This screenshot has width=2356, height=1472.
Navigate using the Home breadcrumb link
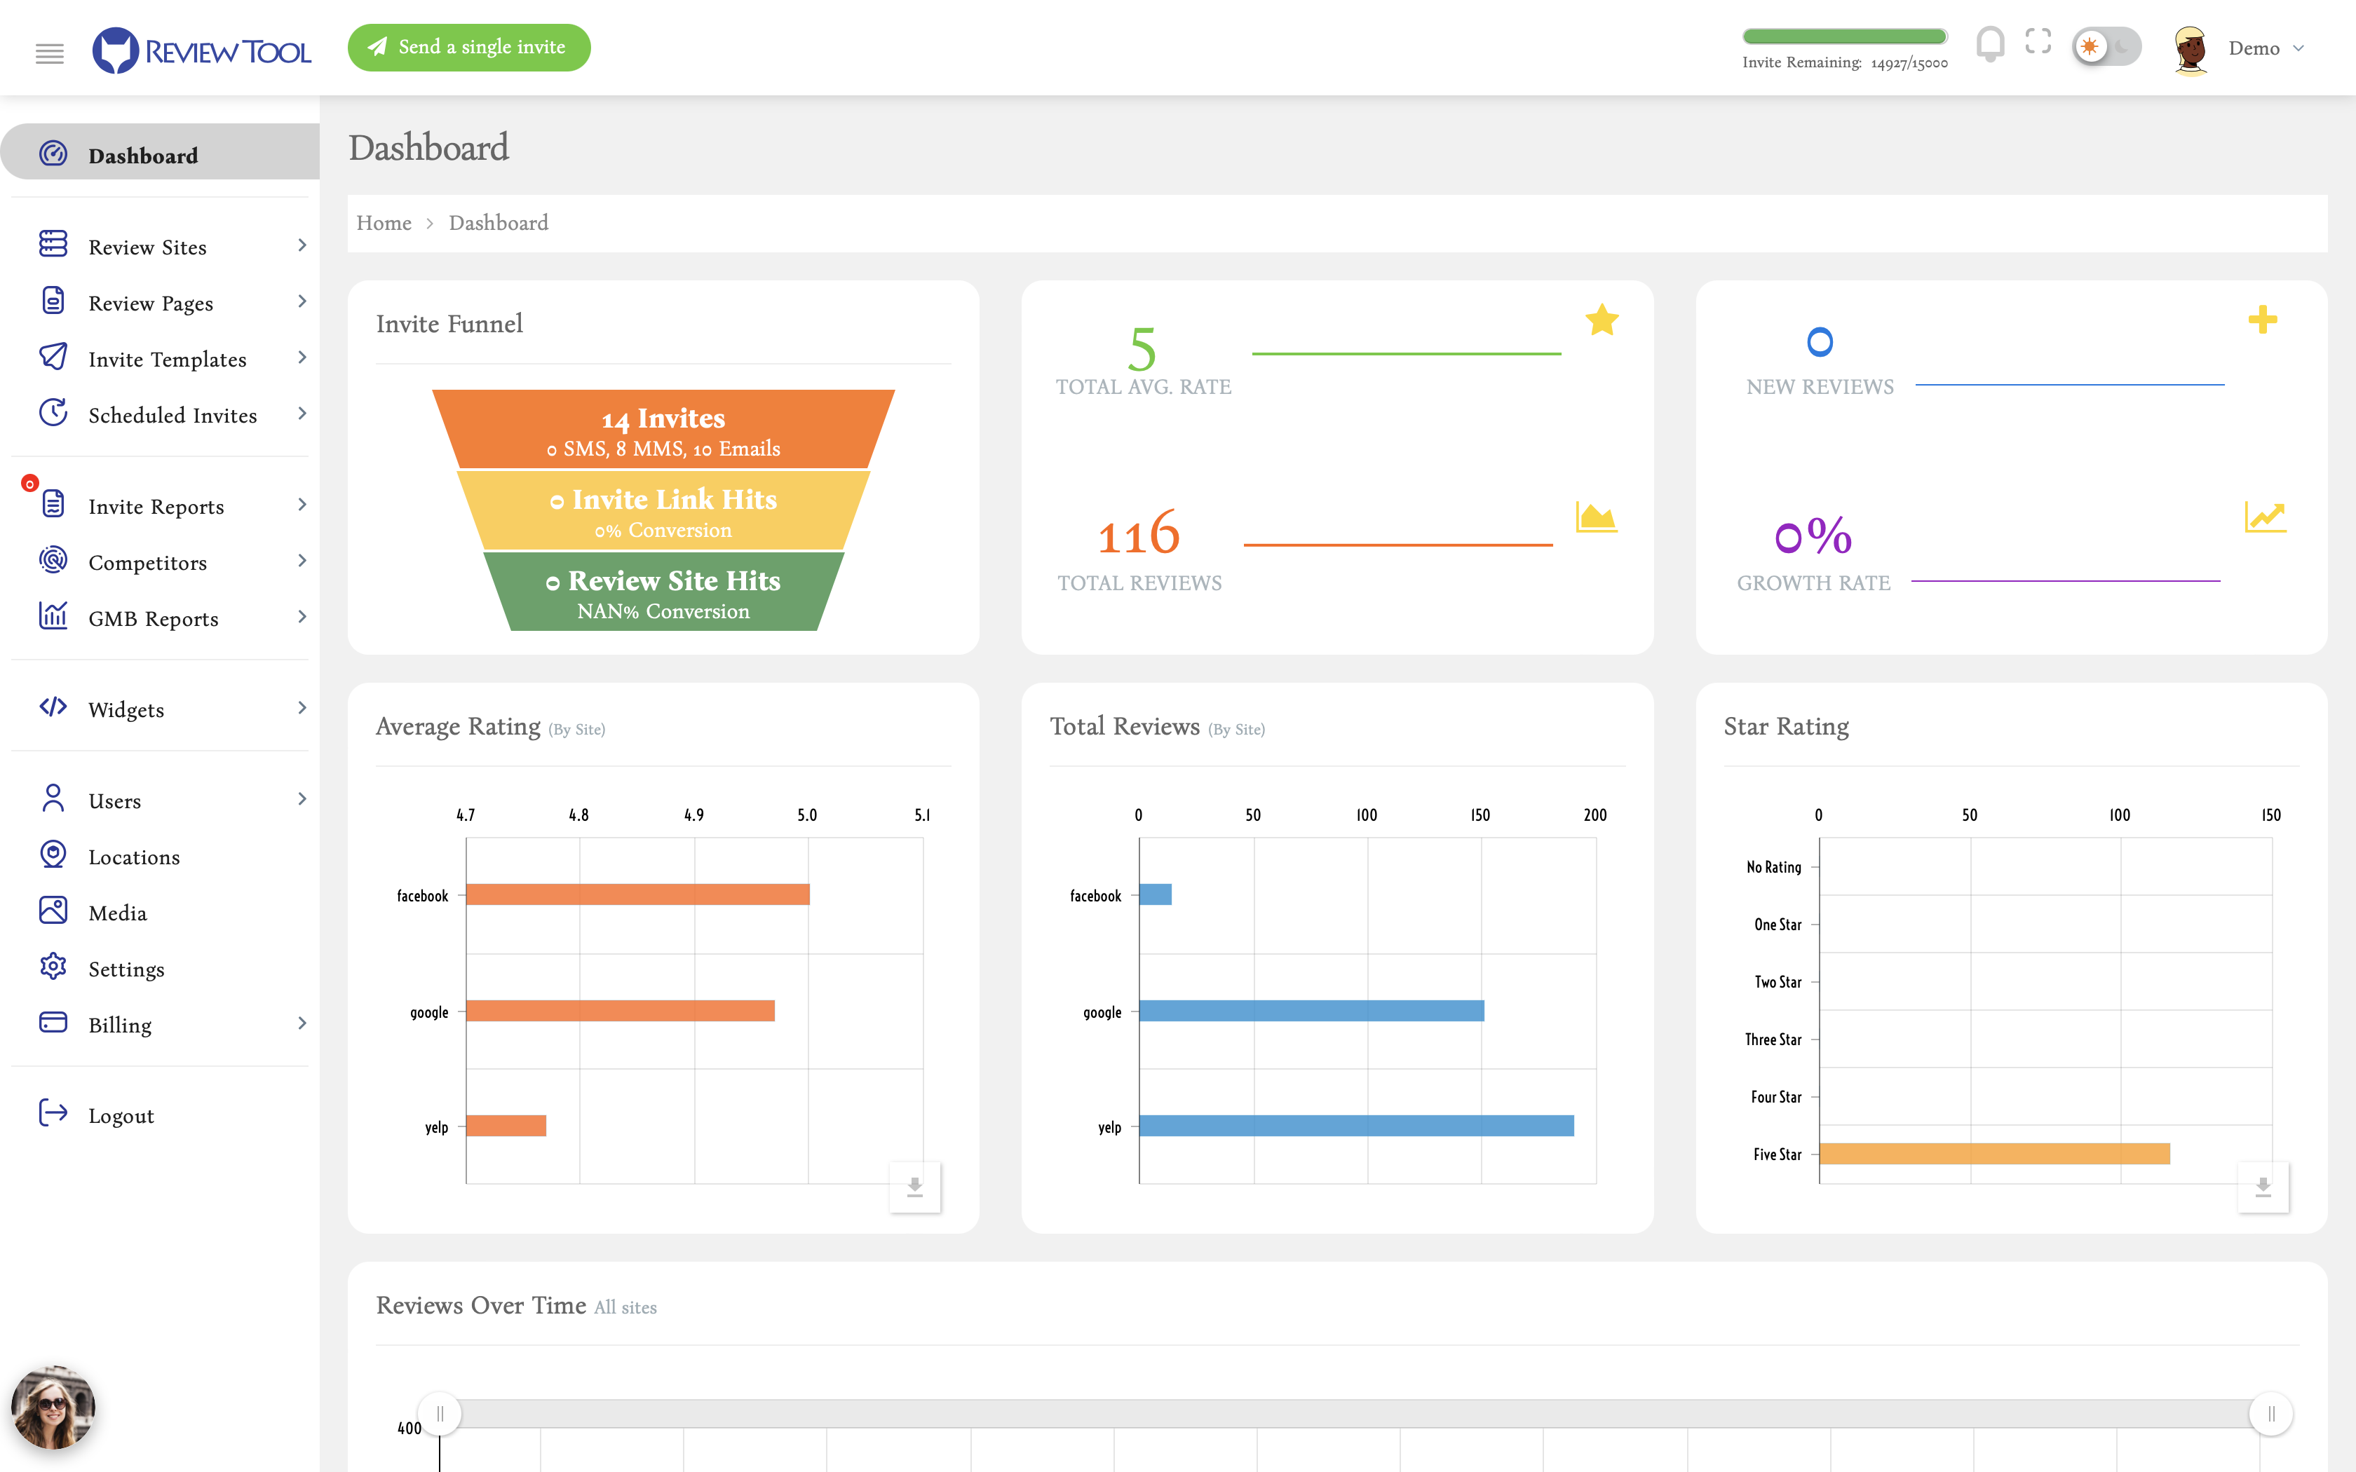tap(384, 222)
